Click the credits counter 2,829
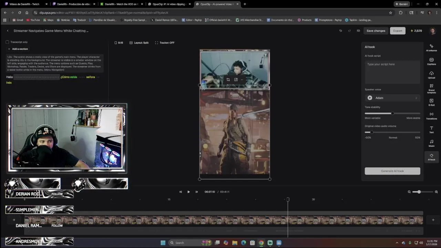Image resolution: width=441 pixels, height=248 pixels. [416, 31]
